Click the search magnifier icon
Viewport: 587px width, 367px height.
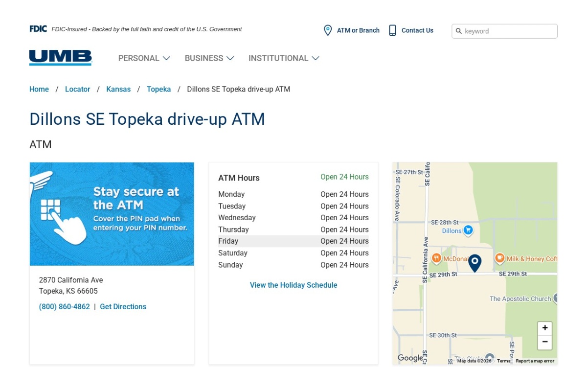tap(459, 31)
